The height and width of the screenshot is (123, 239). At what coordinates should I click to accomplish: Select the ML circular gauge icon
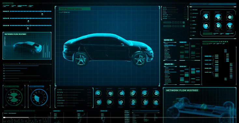(145, 102)
